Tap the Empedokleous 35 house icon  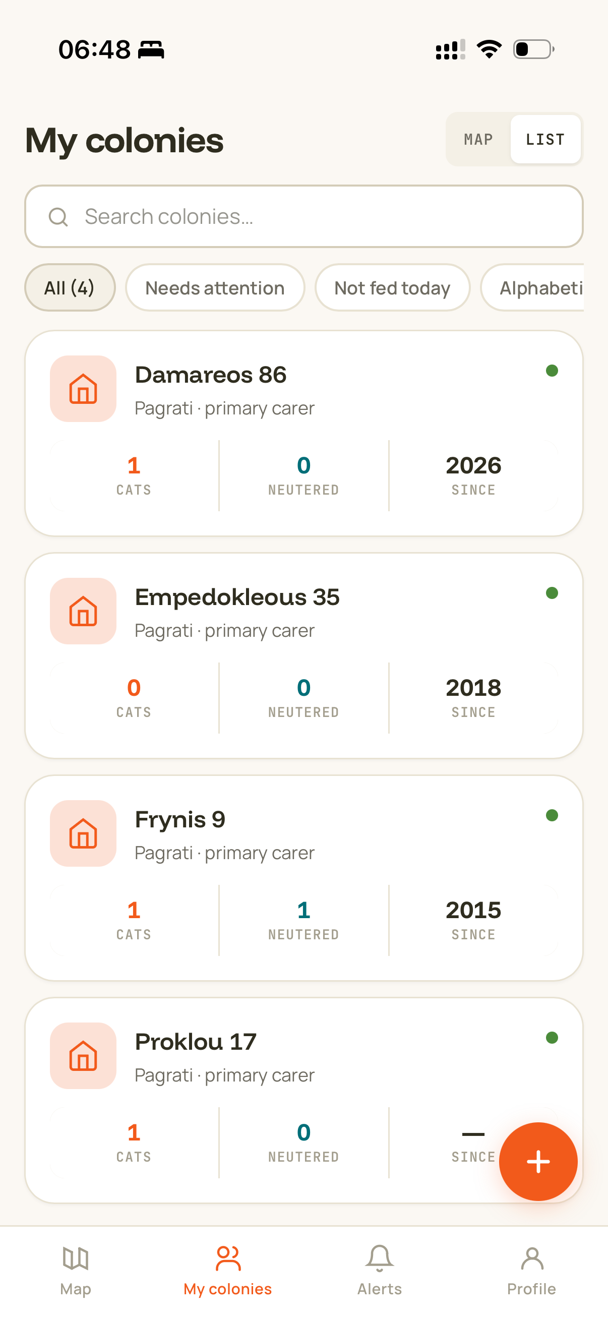click(83, 611)
